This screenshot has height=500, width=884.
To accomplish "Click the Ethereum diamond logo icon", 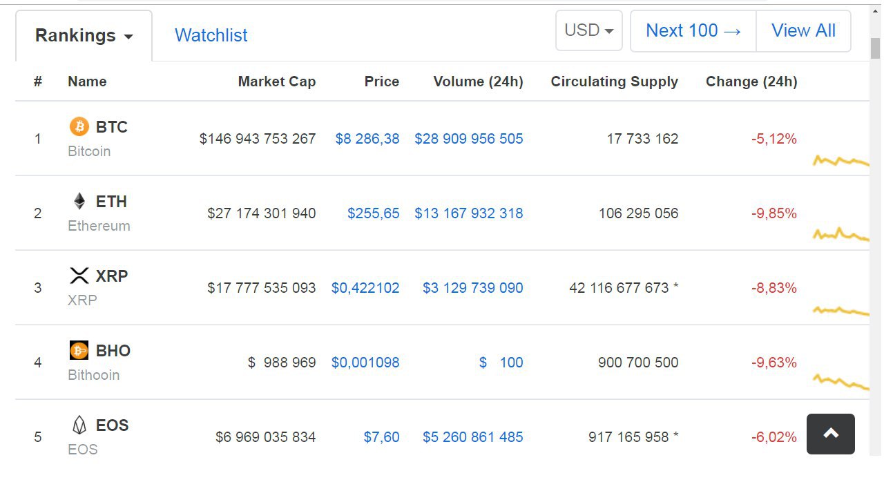I will tap(79, 201).
